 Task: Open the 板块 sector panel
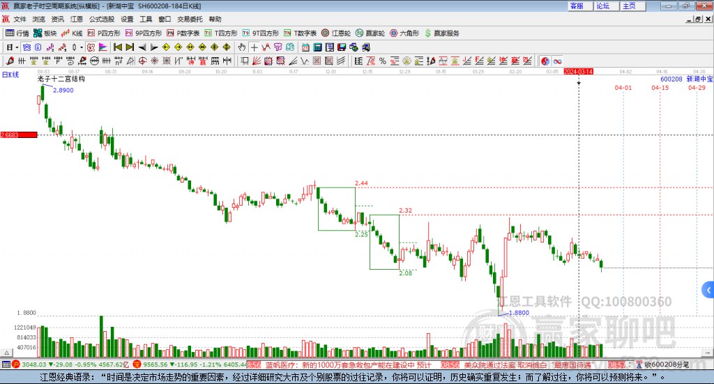click(45, 33)
